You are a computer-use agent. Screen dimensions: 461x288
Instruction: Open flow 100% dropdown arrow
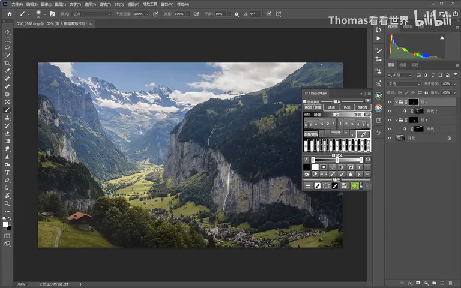pyautogui.click(x=188, y=14)
